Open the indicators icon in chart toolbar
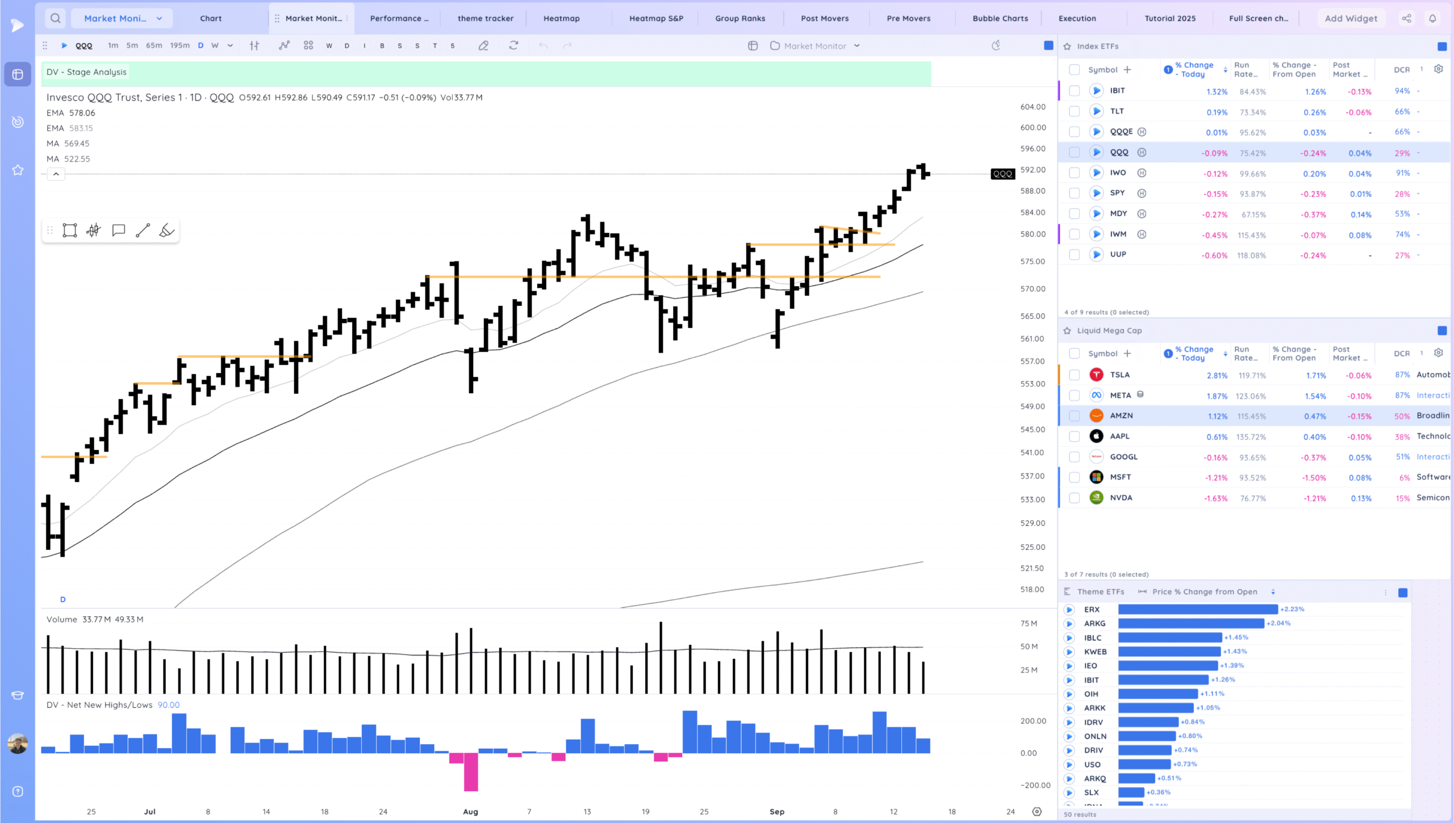1454x823 pixels. [284, 45]
